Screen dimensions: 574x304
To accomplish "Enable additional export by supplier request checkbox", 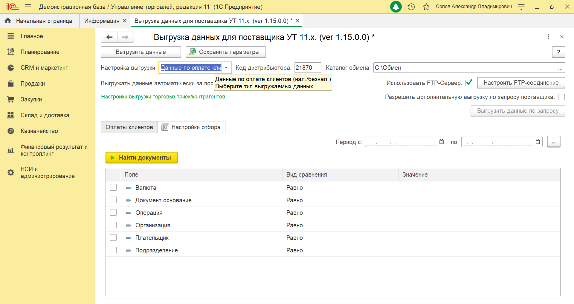I will [x=561, y=97].
